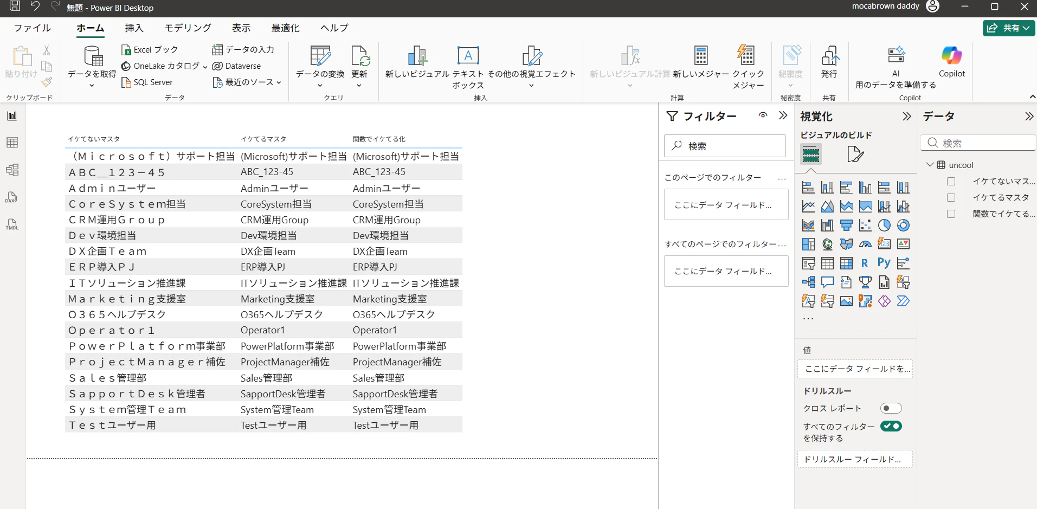The height and width of the screenshot is (509, 1037).
Task: Click the Excel ブック data source button
Action: click(150, 50)
